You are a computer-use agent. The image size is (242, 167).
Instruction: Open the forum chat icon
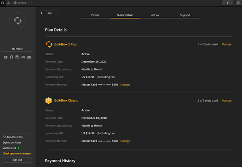17,57
